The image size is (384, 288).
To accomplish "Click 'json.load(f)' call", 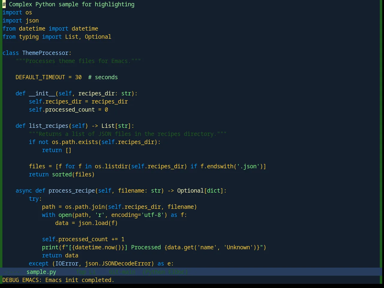I will [98, 223].
